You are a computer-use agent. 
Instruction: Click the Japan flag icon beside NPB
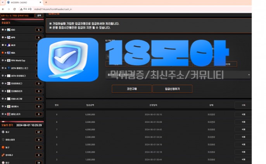click(x=9, y=37)
